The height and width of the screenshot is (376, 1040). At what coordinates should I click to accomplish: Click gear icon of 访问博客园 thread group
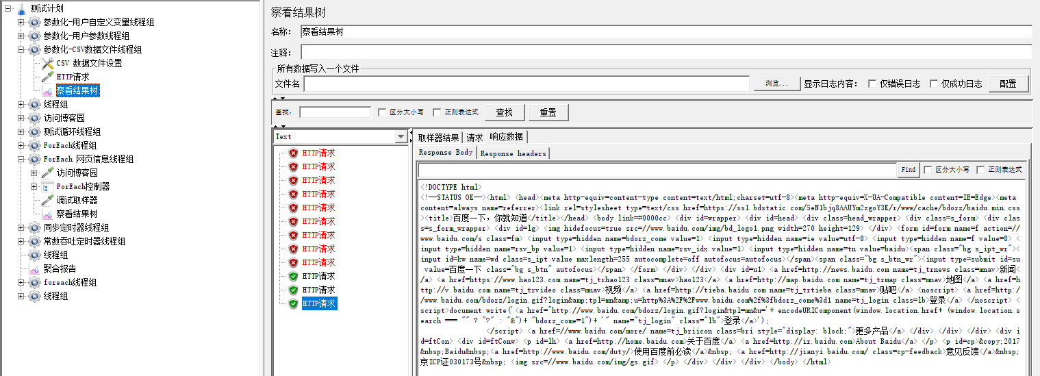tap(34, 118)
